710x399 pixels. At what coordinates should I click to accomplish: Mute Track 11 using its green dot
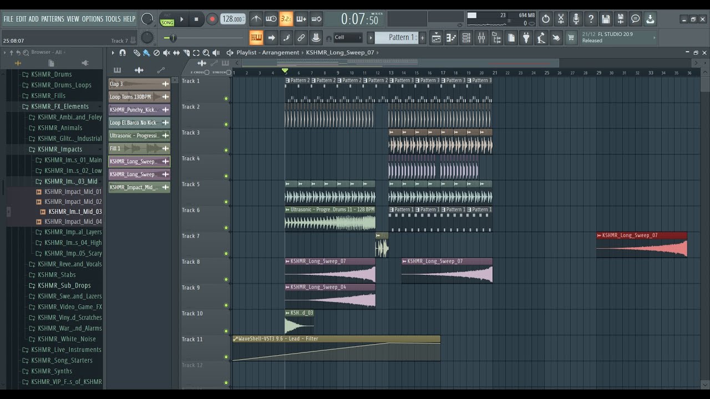click(x=226, y=357)
